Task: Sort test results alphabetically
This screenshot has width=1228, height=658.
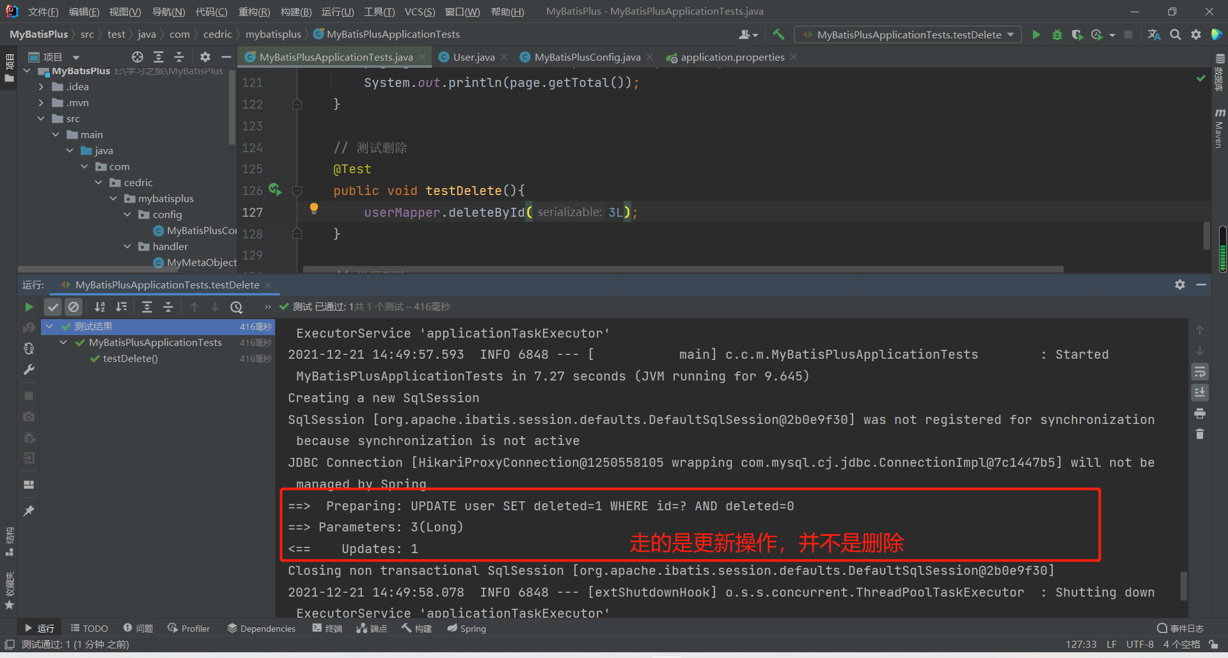Action: (x=100, y=307)
